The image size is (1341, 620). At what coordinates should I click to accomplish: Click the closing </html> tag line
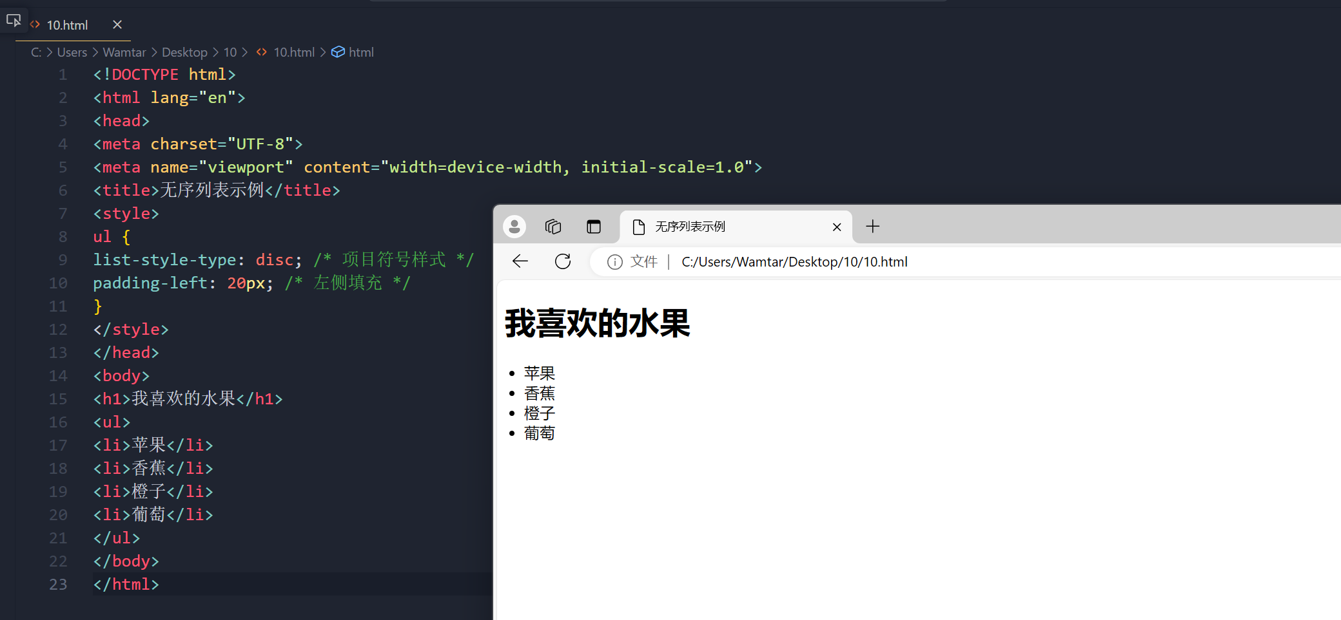(x=126, y=585)
